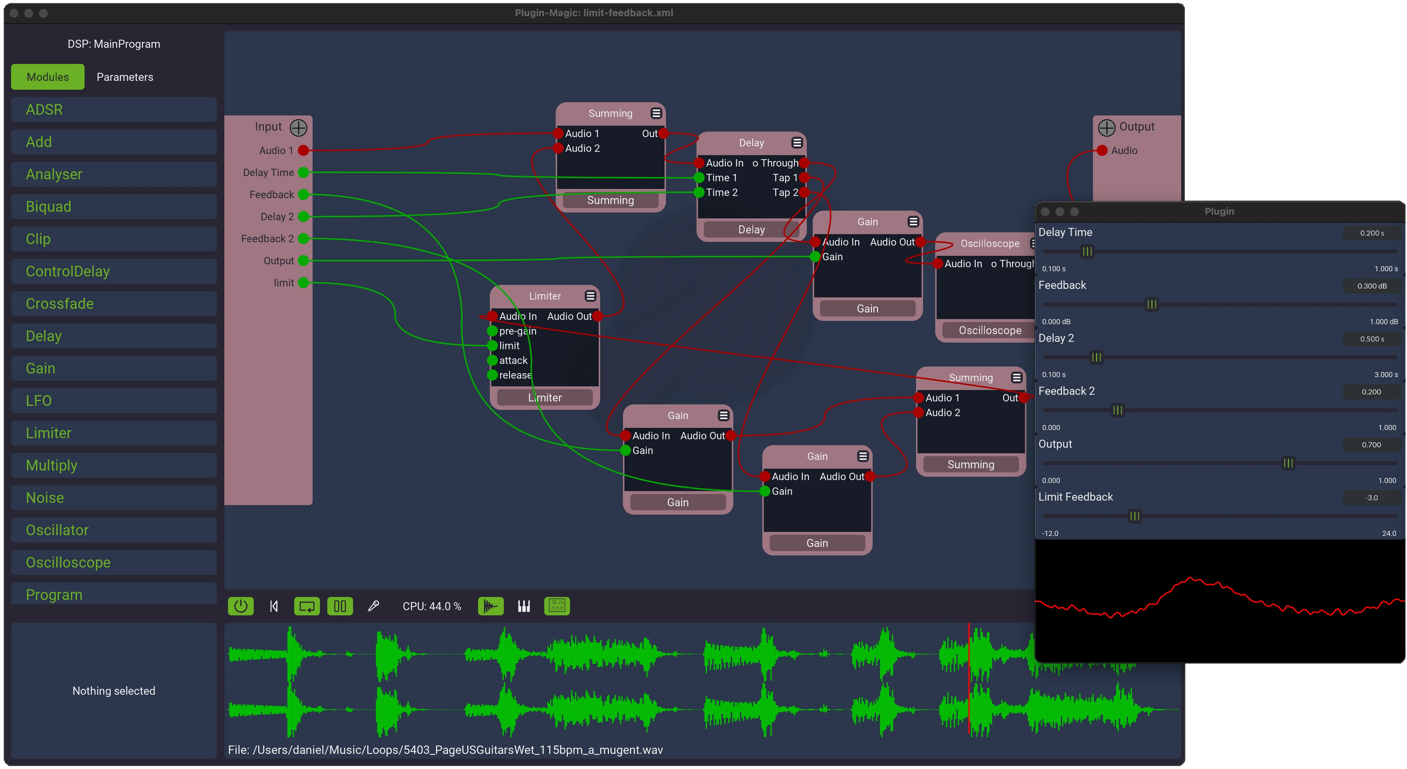Switch to the Modules tab

[x=47, y=76]
